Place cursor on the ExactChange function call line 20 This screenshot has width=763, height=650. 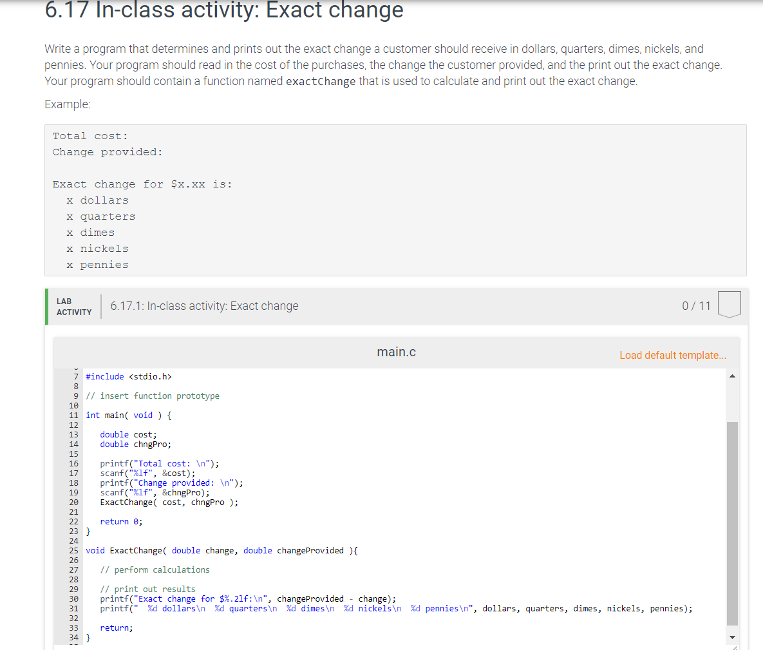[x=167, y=502]
